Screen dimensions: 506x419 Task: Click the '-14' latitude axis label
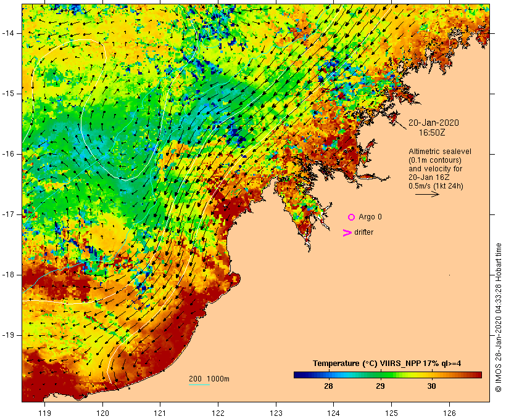click(7, 33)
